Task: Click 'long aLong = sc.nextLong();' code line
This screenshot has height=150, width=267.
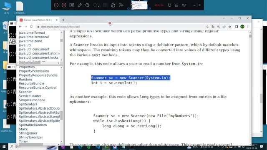Action: click(x=132, y=126)
